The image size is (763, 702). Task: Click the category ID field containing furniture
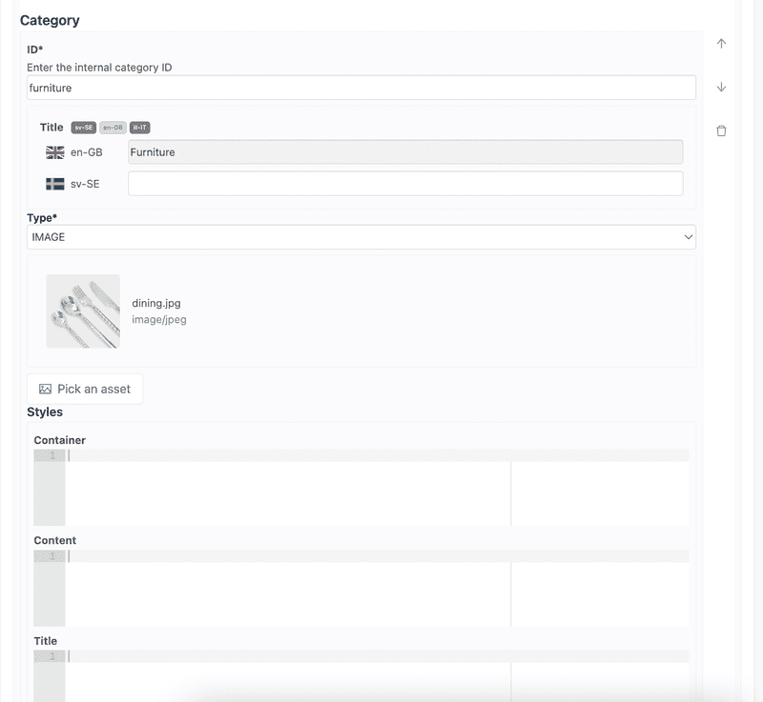click(361, 88)
